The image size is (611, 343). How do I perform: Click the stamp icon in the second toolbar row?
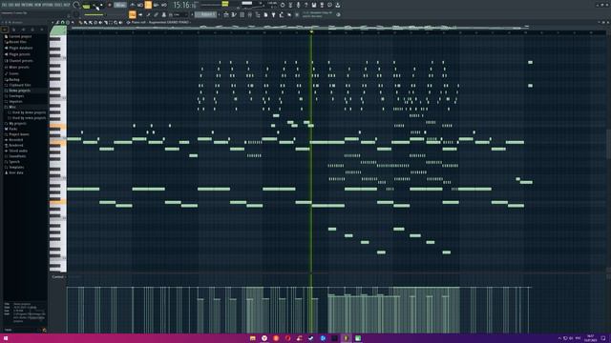[x=164, y=15]
